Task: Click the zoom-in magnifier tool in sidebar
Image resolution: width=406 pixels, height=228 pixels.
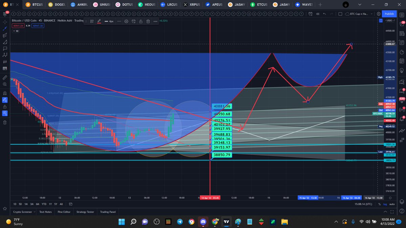Action: [5, 84]
